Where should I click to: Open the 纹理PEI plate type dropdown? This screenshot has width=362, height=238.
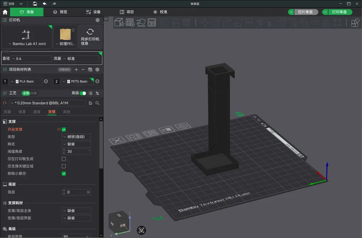65,37
